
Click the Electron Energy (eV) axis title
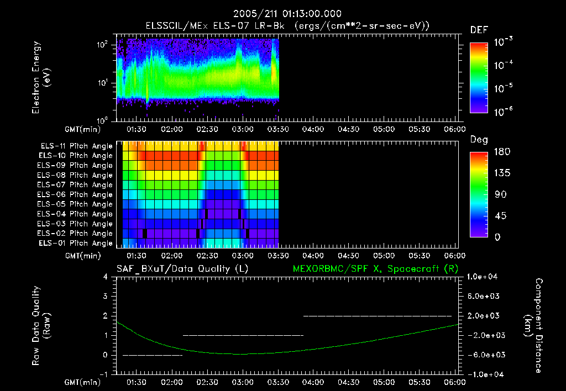coord(41,77)
